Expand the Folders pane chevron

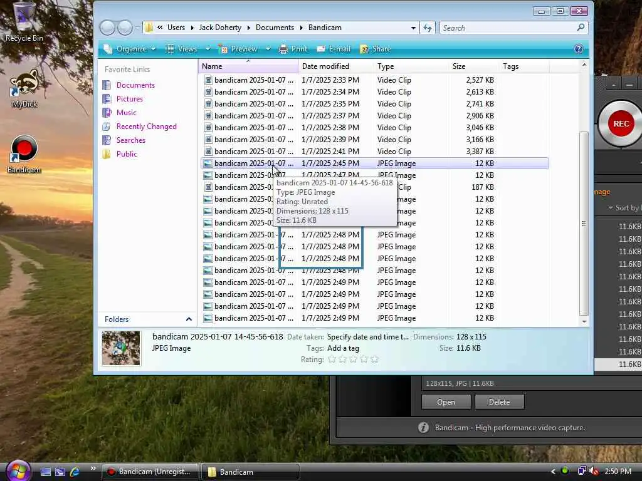[x=189, y=319]
